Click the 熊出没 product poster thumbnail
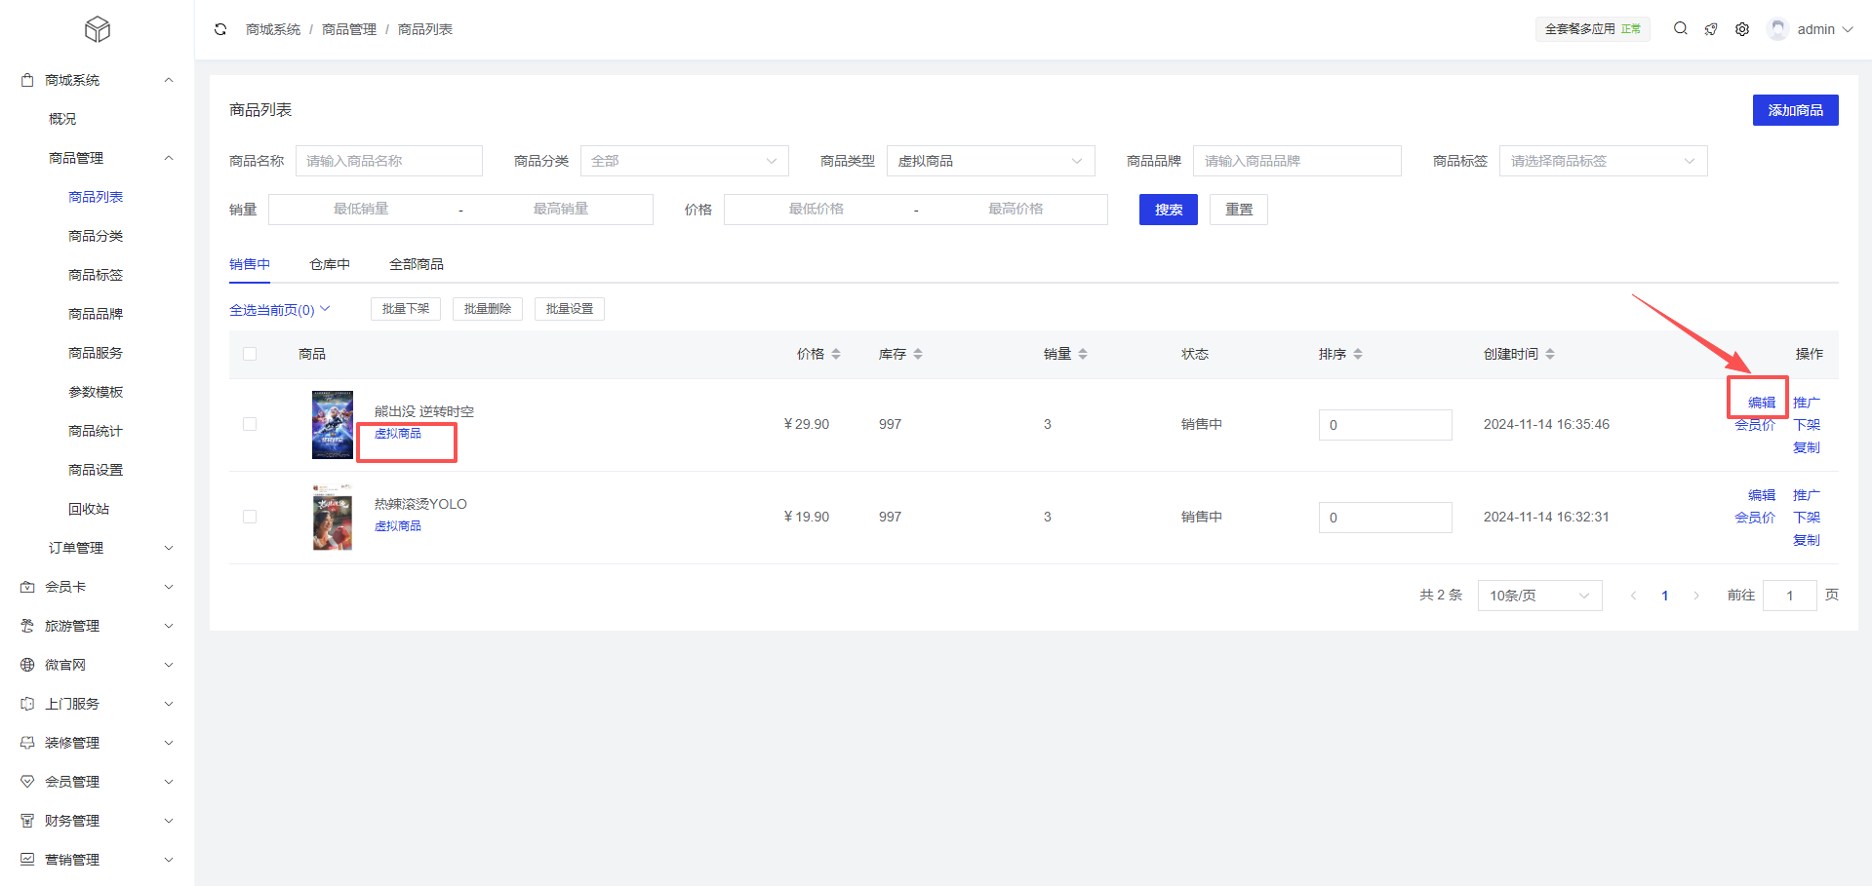Viewport: 1872px width, 886px height. [x=333, y=424]
